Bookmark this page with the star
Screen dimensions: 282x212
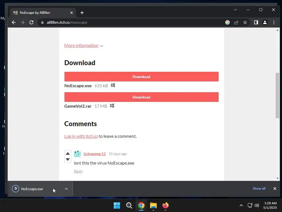point(245,22)
